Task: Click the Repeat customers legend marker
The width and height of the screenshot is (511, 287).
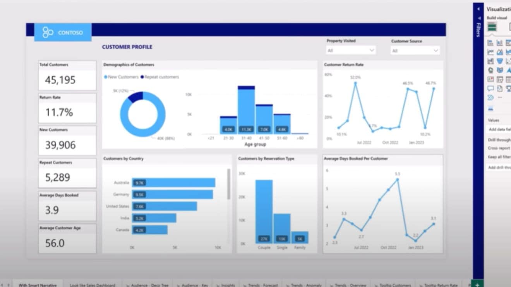Action: point(142,77)
